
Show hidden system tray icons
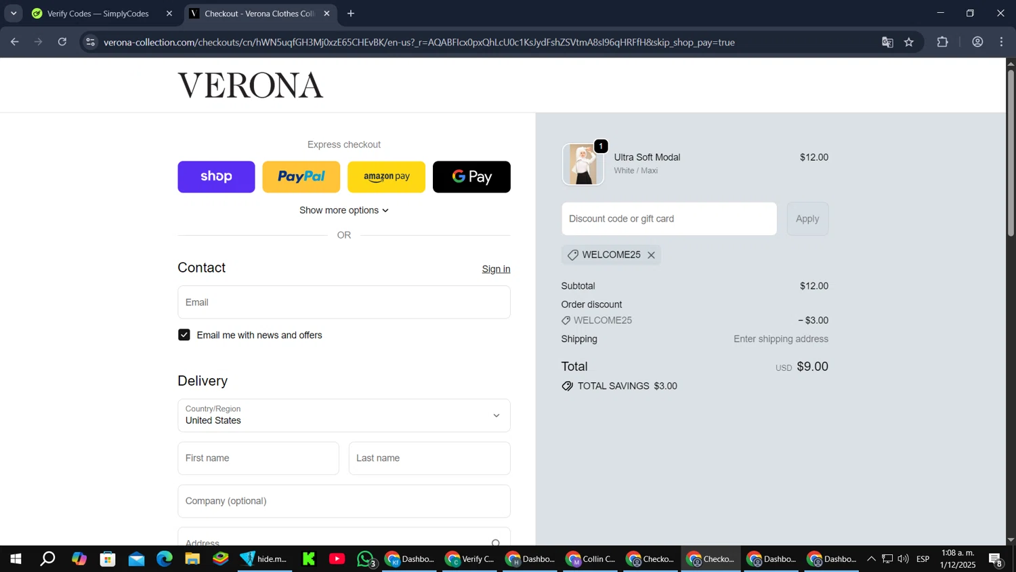point(871,559)
